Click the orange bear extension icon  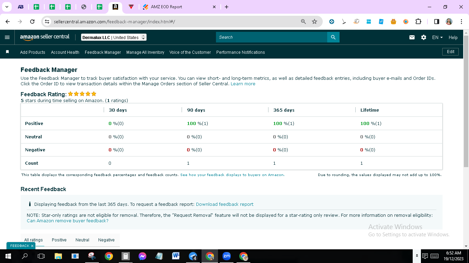point(393,22)
